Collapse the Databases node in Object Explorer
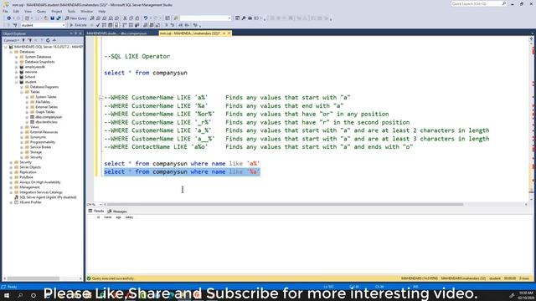The height and width of the screenshot is (301, 536). pos(11,52)
